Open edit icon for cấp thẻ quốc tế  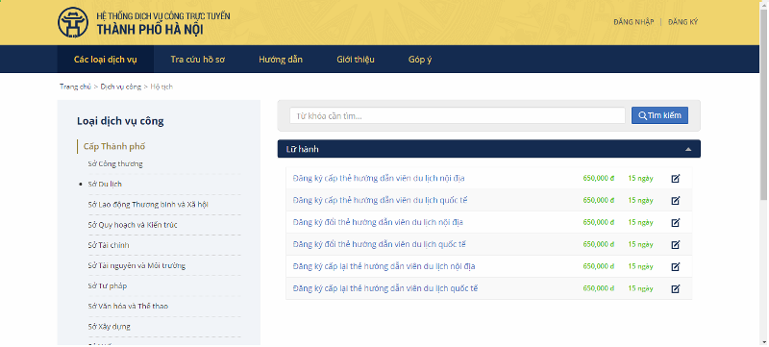tap(676, 201)
